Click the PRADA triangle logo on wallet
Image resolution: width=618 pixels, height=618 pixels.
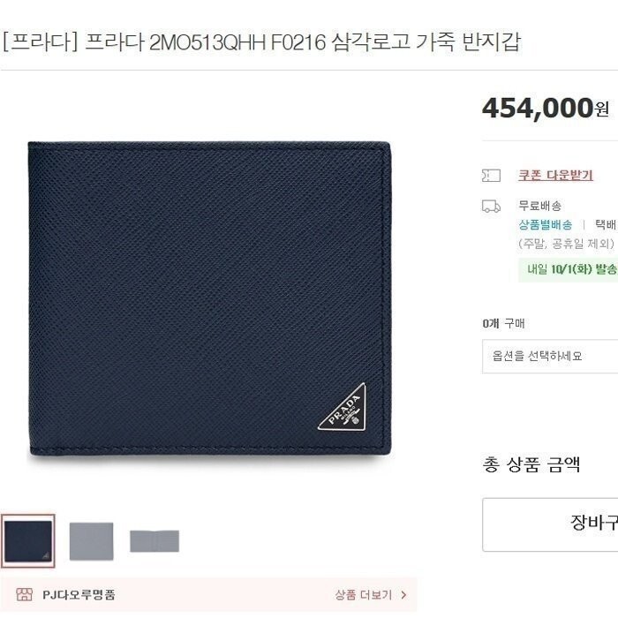[x=344, y=408]
